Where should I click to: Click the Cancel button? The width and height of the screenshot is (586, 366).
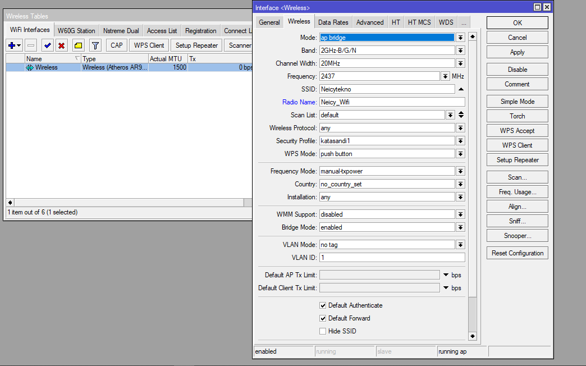pos(517,38)
